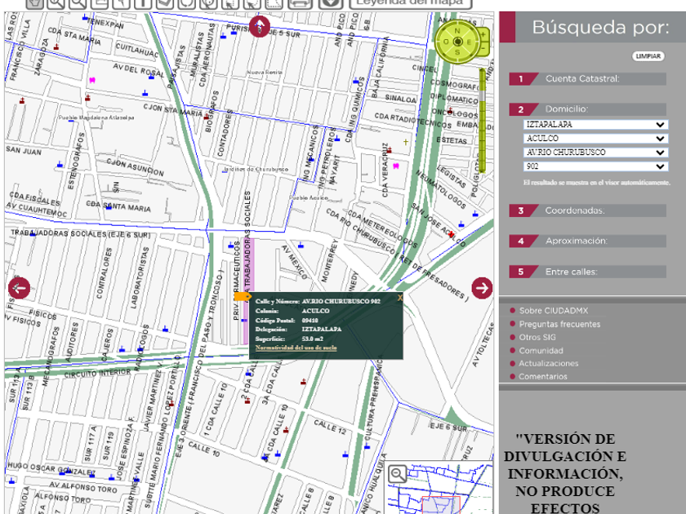Screen dimensions: 686x514
Task: Expand the Coordenadas search section
Action: tap(574, 210)
